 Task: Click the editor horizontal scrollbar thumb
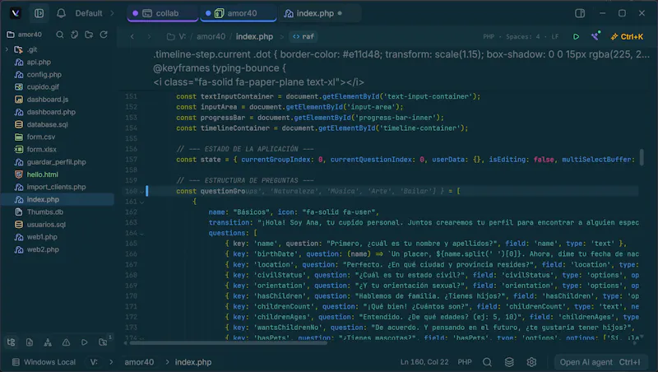click(228, 343)
